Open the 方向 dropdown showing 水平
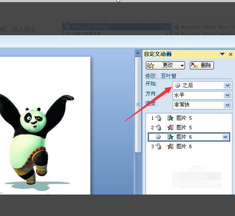This screenshot has width=235, height=216. tap(202, 95)
